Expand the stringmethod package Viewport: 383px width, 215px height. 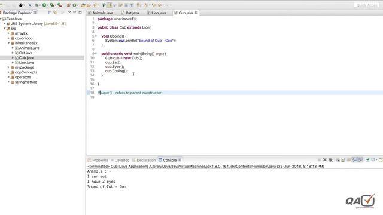8,82
